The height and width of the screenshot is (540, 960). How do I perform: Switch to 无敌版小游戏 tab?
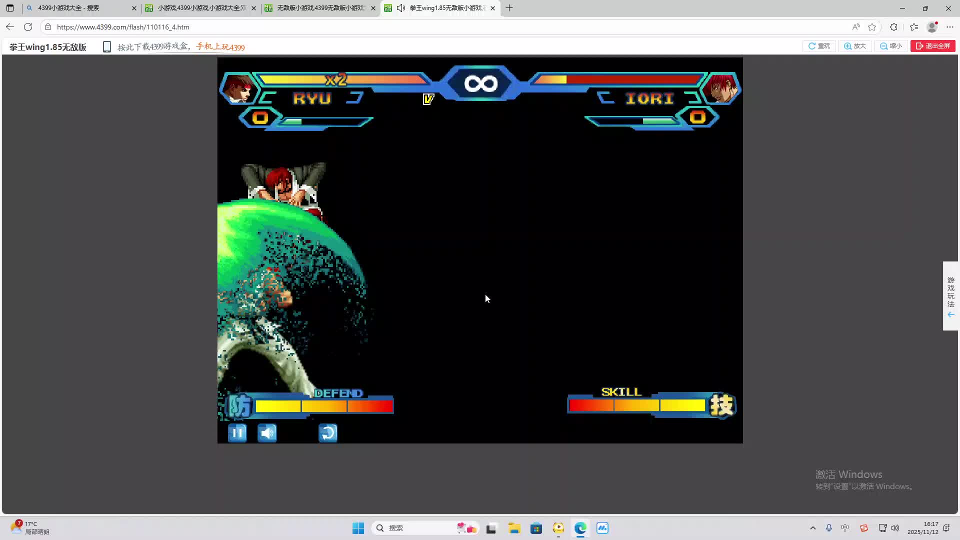point(320,8)
